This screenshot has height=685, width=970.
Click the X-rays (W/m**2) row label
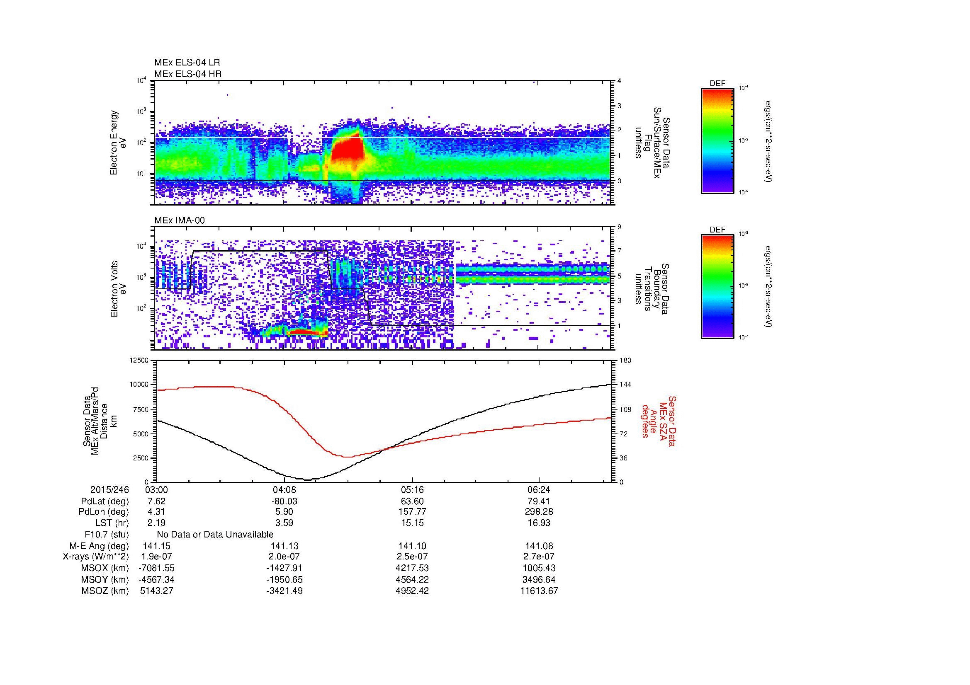95,557
